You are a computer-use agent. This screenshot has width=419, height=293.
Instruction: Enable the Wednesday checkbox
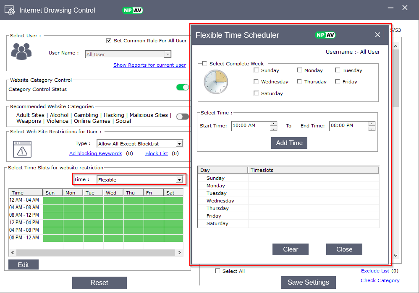click(x=256, y=82)
